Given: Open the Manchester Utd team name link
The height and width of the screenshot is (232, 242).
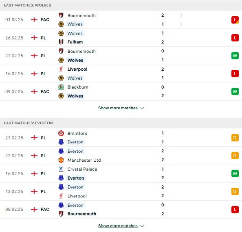Looking at the screenshot, I should click(x=84, y=160).
